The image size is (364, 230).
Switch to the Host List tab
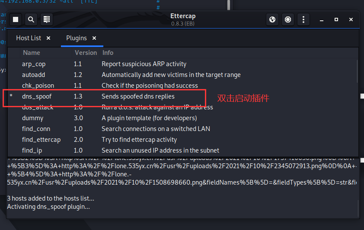(29, 38)
